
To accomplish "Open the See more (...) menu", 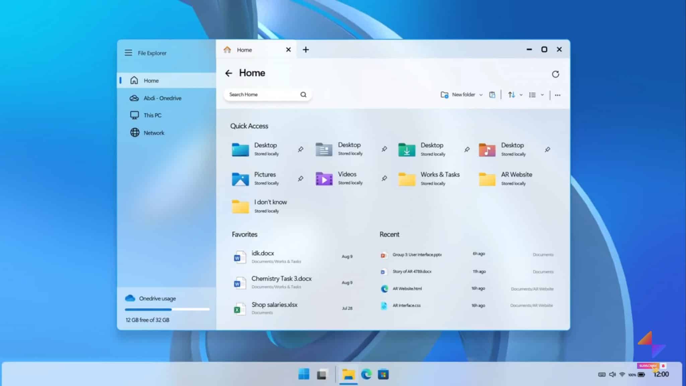I will (557, 95).
